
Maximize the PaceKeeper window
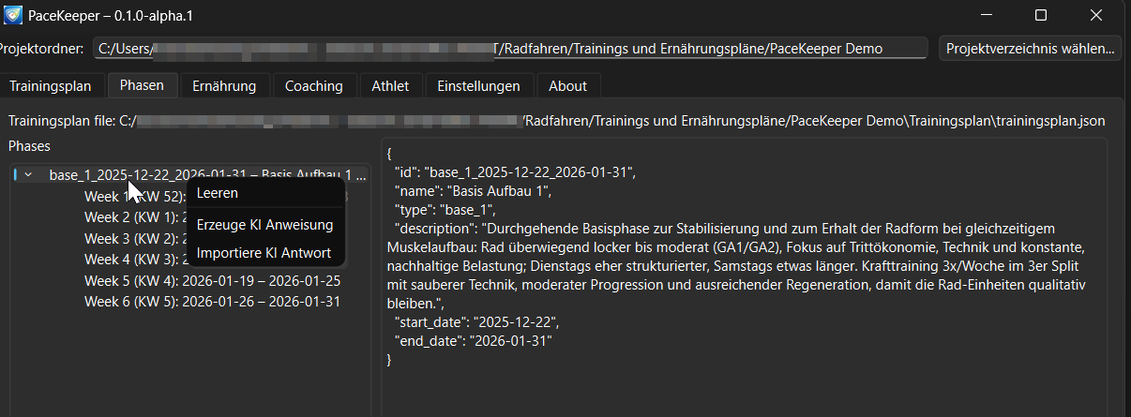[1041, 16]
